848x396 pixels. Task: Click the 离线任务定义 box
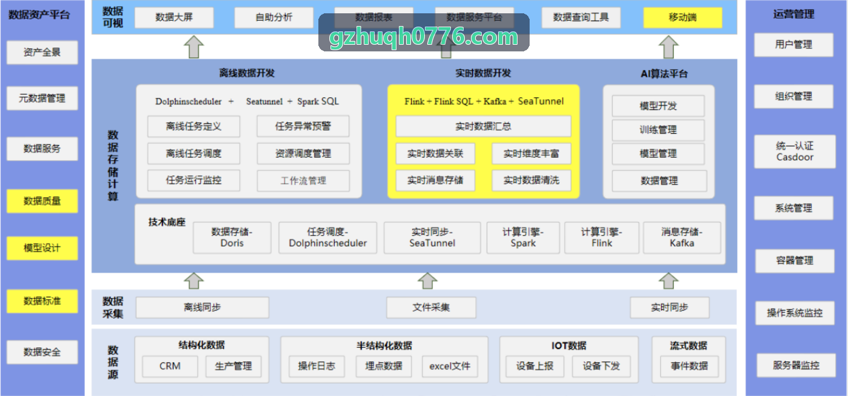coord(194,126)
